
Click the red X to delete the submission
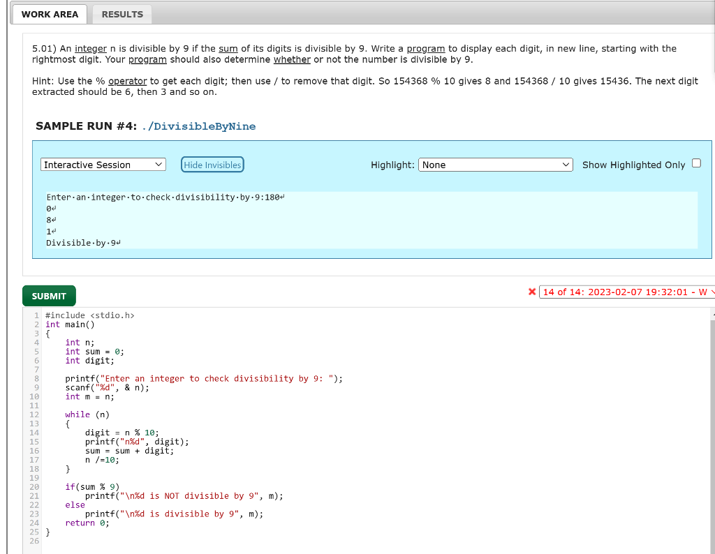tap(531, 292)
